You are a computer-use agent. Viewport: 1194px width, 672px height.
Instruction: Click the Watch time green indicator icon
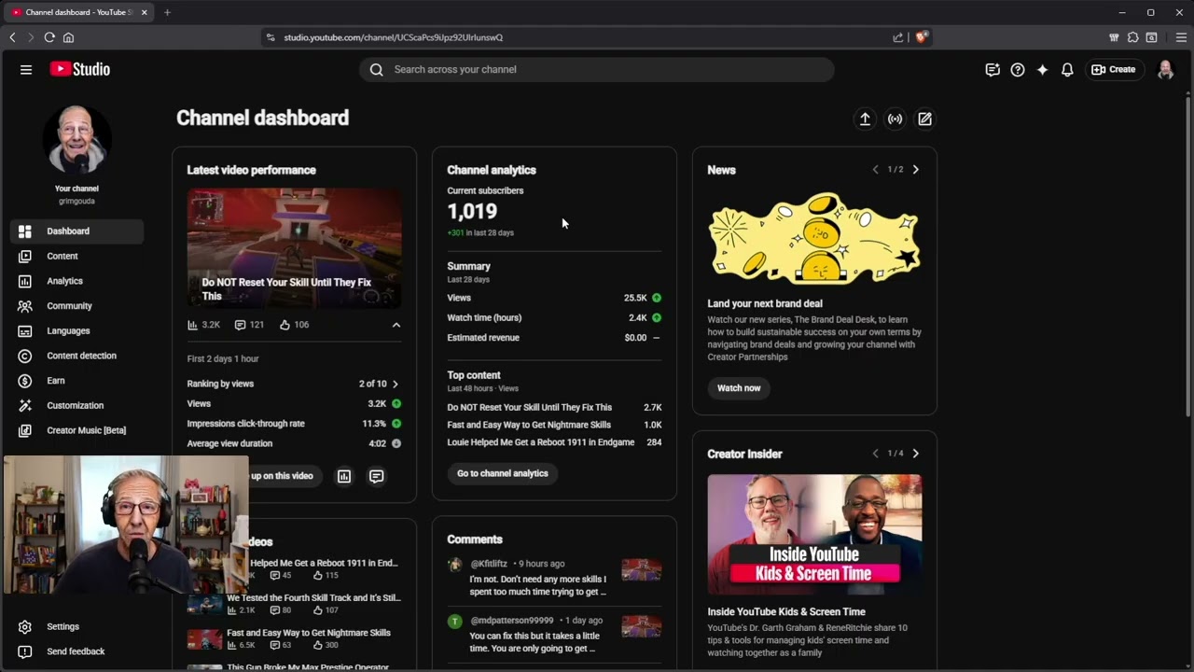657,317
